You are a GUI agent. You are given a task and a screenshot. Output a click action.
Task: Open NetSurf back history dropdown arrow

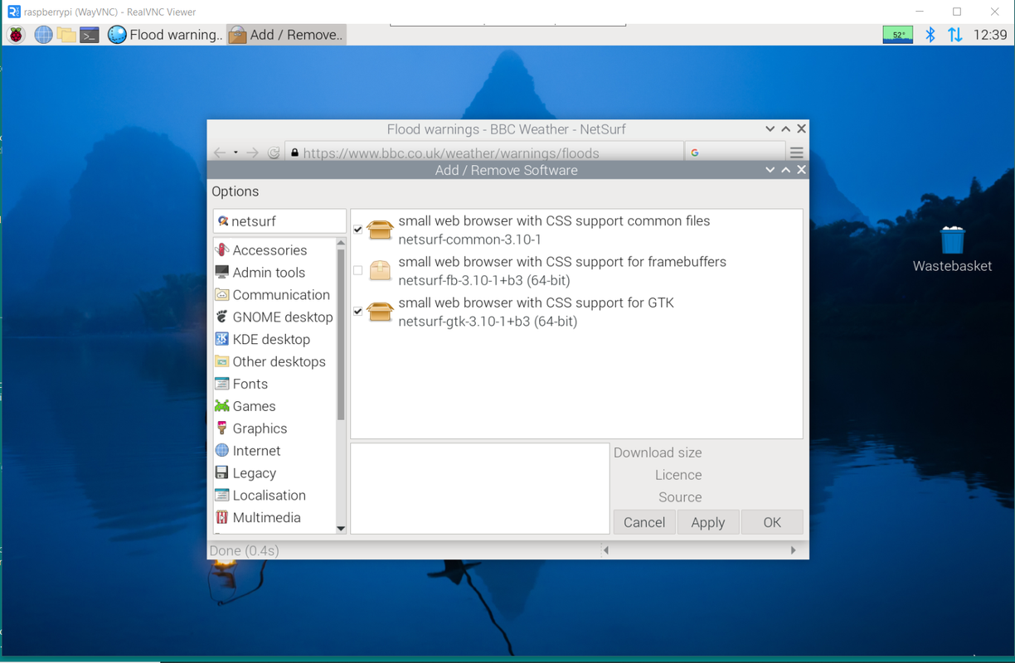click(236, 152)
